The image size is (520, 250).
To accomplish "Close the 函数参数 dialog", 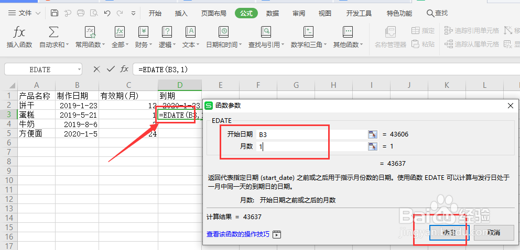I will [x=511, y=106].
